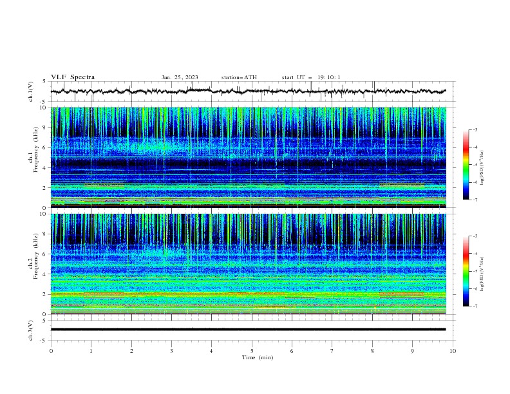Select ch.2 "Frequency (kHz)" axis label
Viewport: 510px width, 394px height.
coord(36,256)
